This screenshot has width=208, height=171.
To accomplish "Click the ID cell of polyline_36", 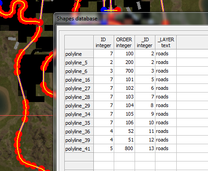I will click(x=104, y=131).
